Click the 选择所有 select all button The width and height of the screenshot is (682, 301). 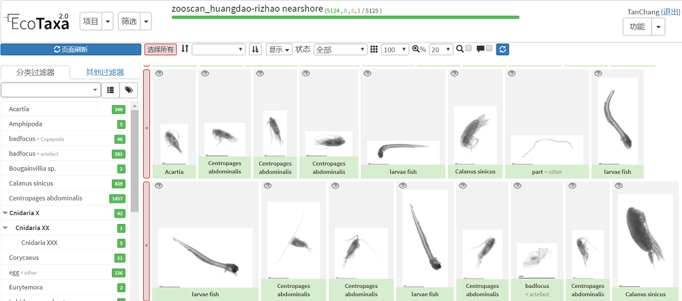(160, 50)
